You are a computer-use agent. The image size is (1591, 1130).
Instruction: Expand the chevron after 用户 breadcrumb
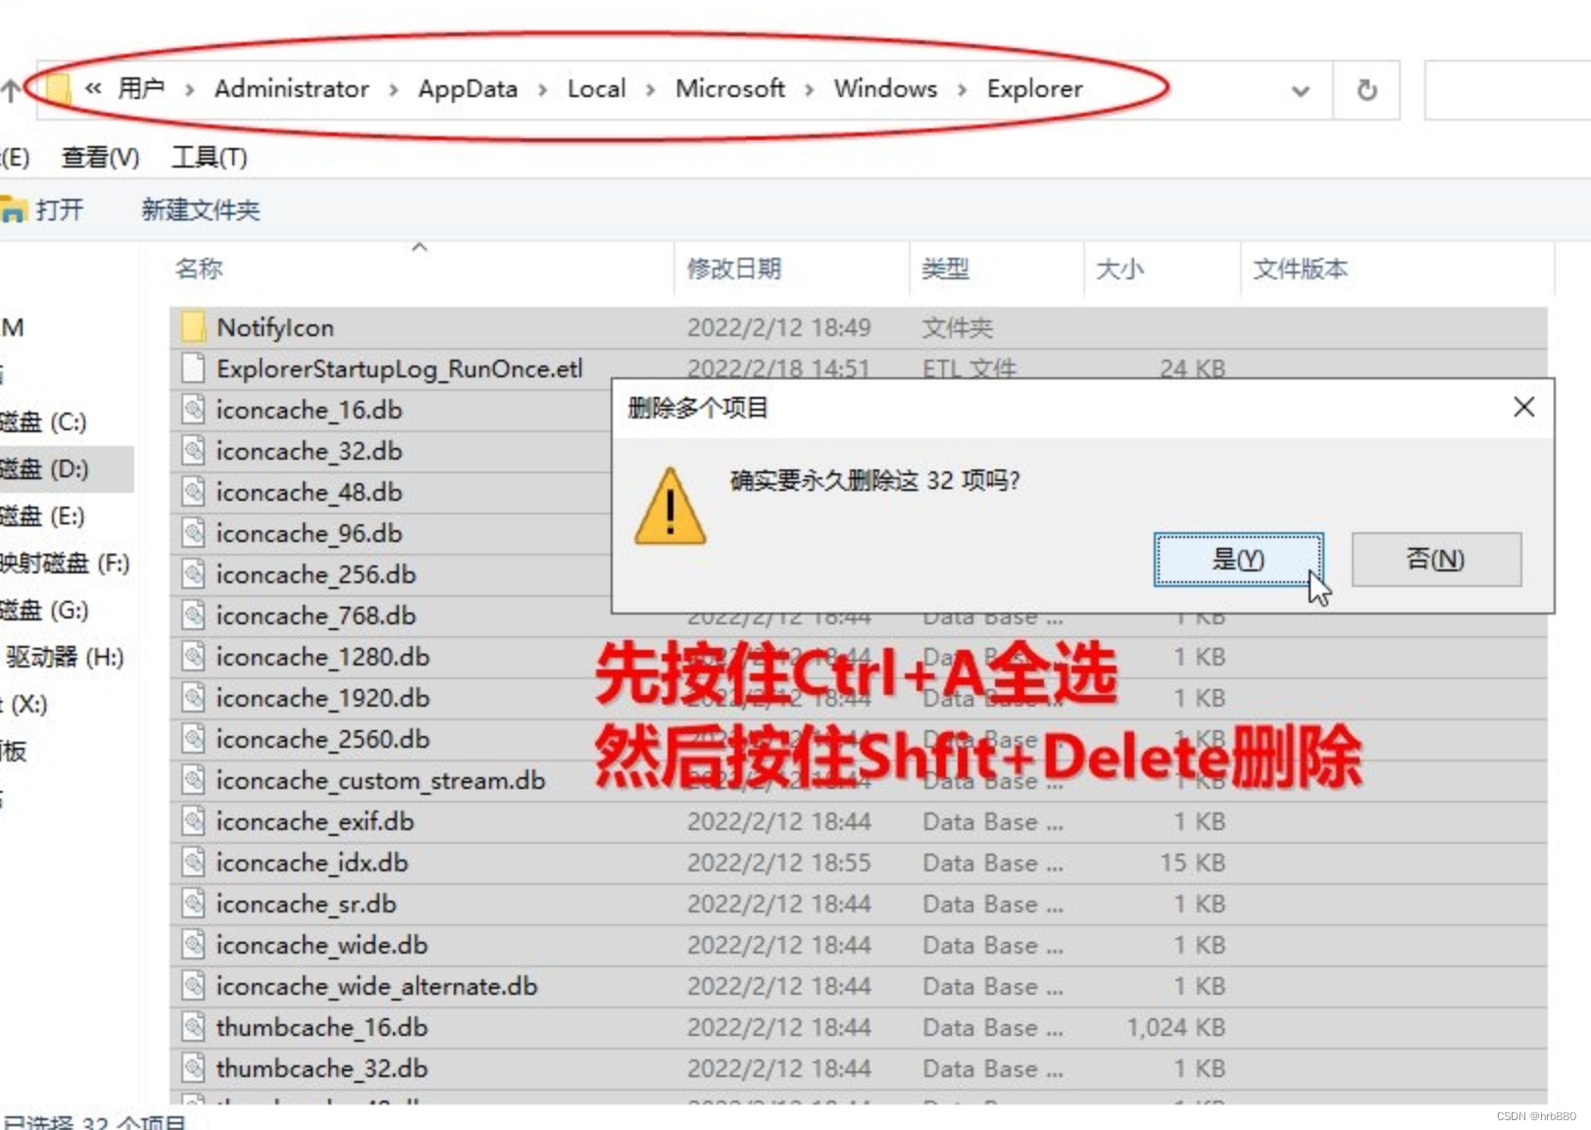(x=189, y=89)
